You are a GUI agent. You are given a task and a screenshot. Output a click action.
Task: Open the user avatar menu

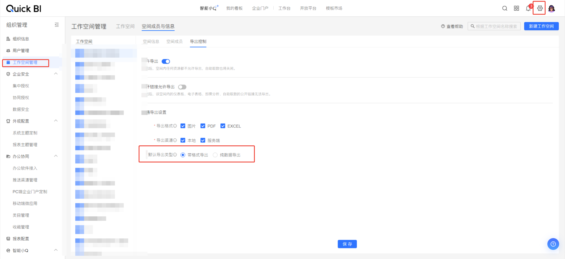(552, 8)
